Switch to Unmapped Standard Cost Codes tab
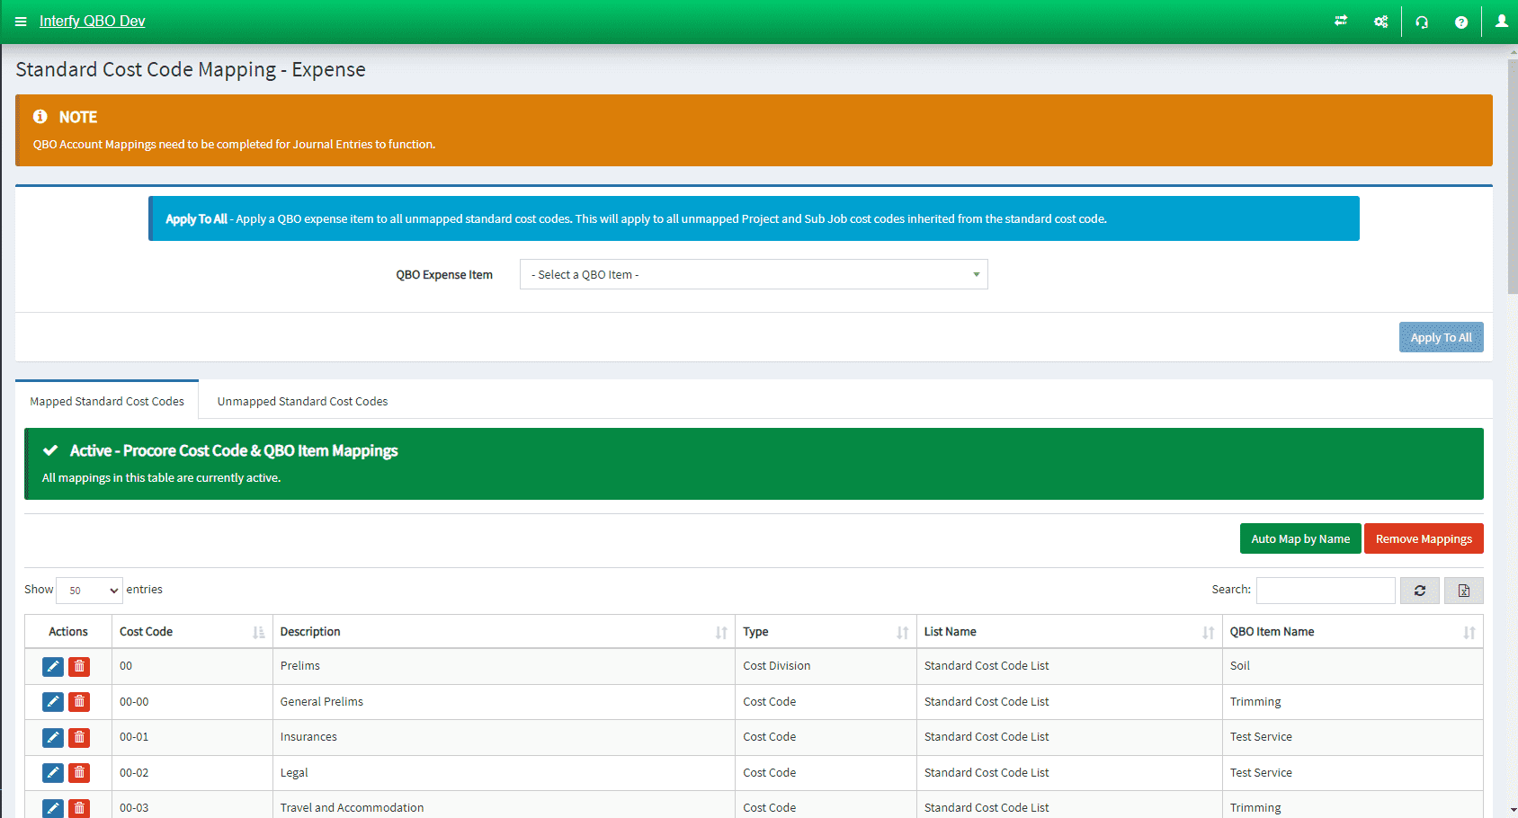 (x=302, y=402)
